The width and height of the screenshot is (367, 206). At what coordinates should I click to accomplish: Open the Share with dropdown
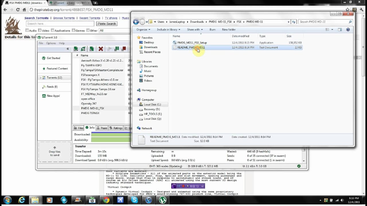[195, 29]
